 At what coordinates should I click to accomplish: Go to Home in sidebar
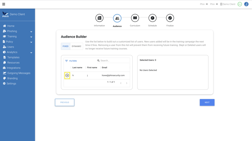[x=9, y=26]
